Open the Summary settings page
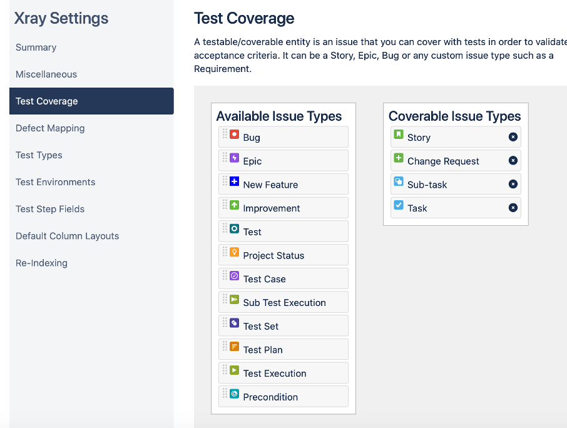This screenshot has width=567, height=428. [36, 48]
